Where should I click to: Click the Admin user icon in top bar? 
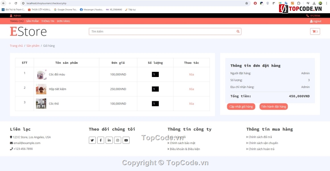pyautogui.click(x=11, y=16)
